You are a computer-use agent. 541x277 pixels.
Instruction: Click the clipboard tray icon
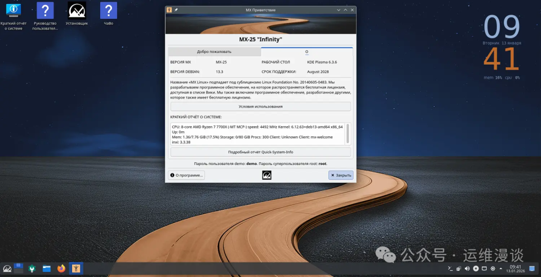[458, 268]
